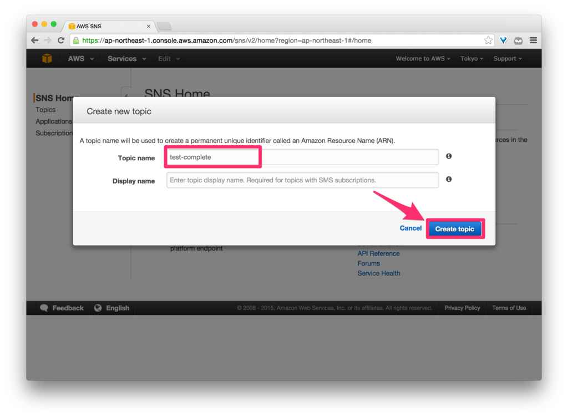Bookmark page with the star icon
This screenshot has width=568, height=418.
(x=488, y=40)
